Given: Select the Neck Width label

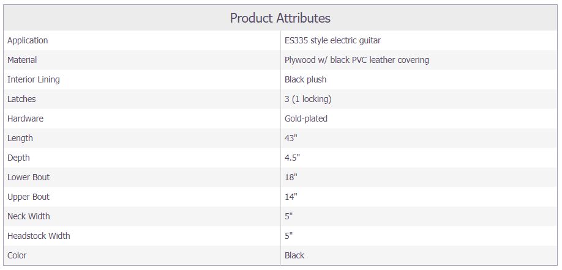Looking at the screenshot, I should 29,216.
